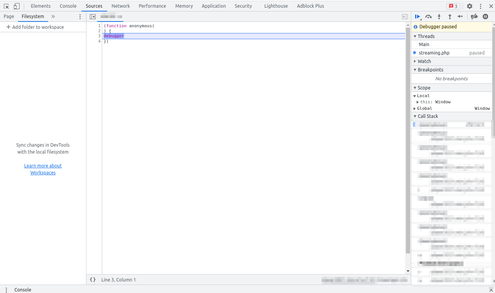The height and width of the screenshot is (293, 495).
Task: Toggle pause on exceptions
Action: click(485, 17)
